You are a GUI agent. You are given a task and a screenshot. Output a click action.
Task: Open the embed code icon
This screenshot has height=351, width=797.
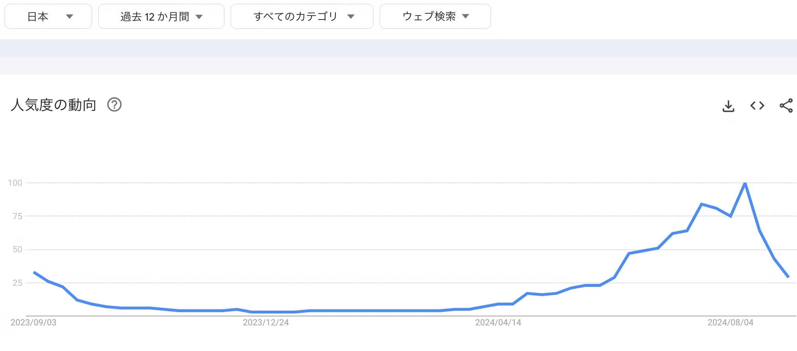point(757,106)
